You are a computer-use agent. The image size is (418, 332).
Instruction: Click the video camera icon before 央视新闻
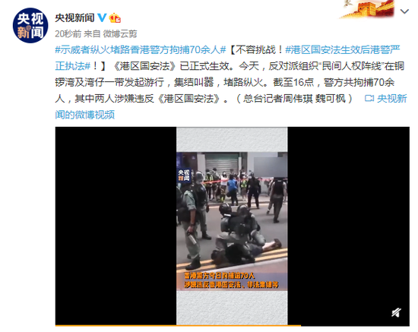pos(369,99)
